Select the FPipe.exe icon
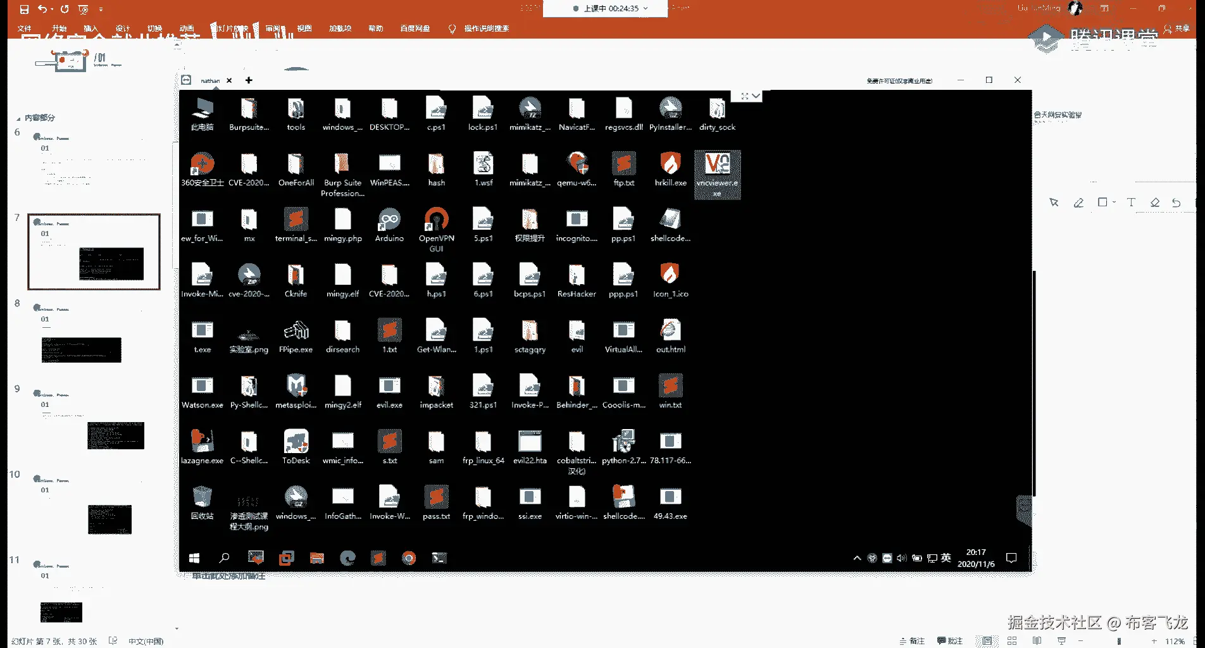The height and width of the screenshot is (648, 1205). [296, 337]
